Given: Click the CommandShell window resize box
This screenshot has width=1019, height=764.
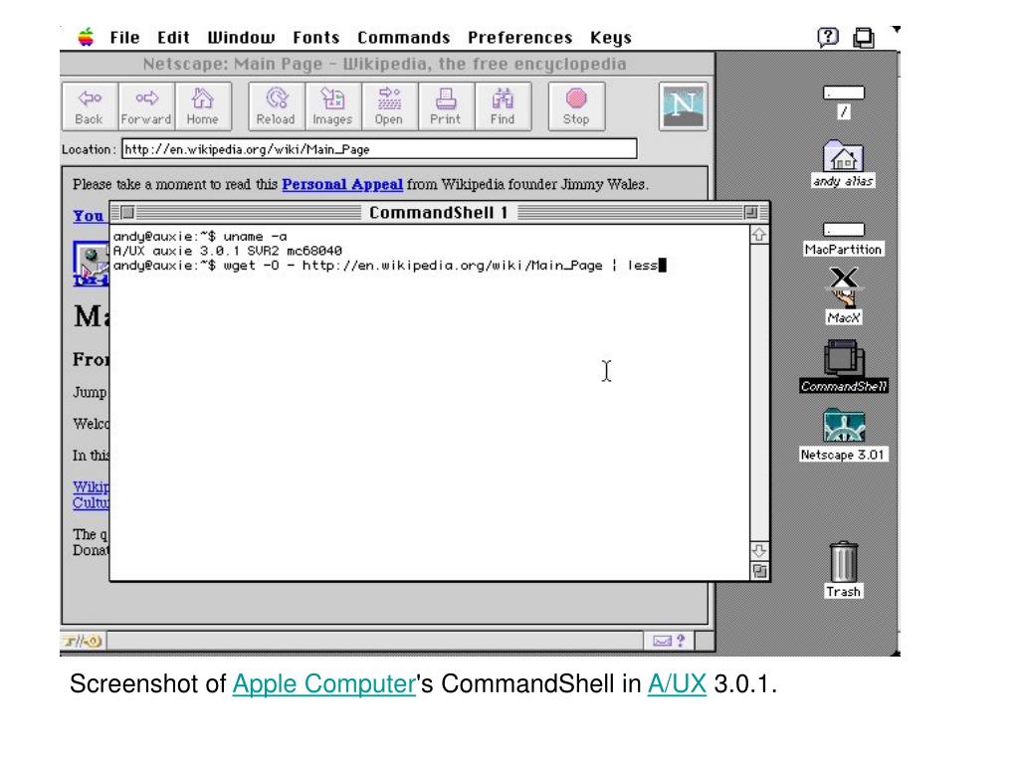Looking at the screenshot, I should [759, 571].
